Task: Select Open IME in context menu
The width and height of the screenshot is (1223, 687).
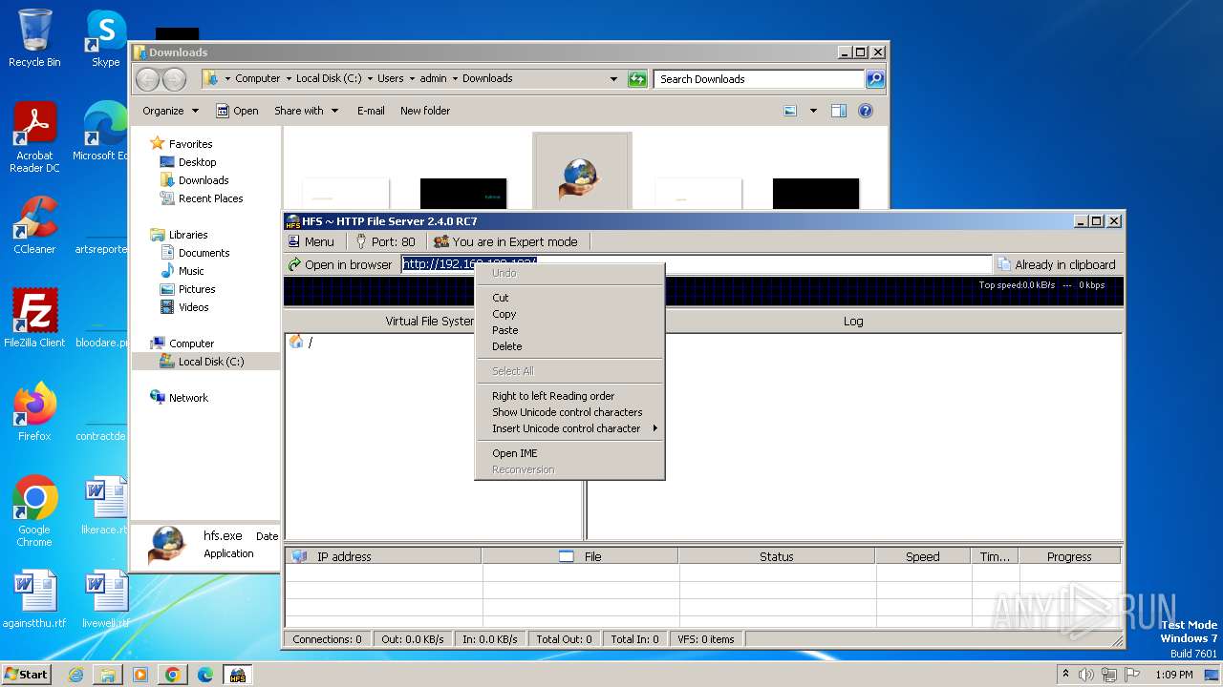Action: tap(569, 453)
